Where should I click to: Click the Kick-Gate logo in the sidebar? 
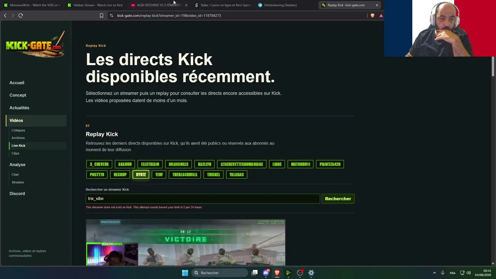click(x=35, y=44)
